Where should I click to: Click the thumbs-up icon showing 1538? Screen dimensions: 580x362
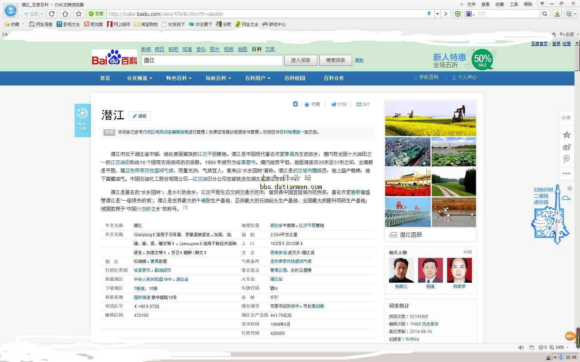click(334, 104)
